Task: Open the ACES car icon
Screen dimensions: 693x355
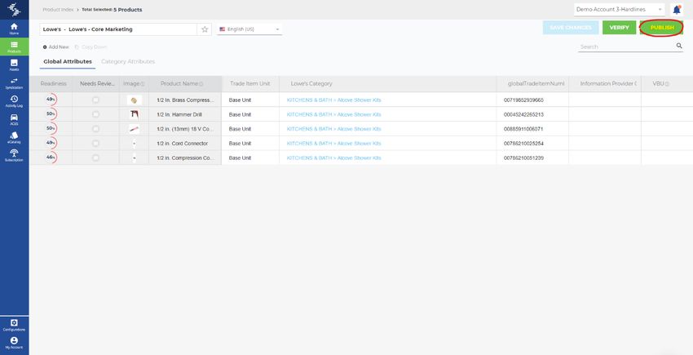Action: click(x=14, y=119)
